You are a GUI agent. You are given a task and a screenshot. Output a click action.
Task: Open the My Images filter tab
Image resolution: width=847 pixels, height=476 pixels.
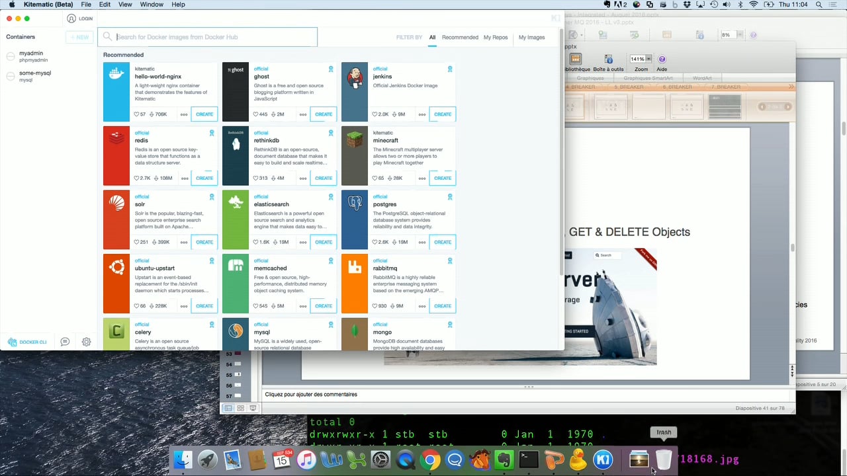point(531,37)
